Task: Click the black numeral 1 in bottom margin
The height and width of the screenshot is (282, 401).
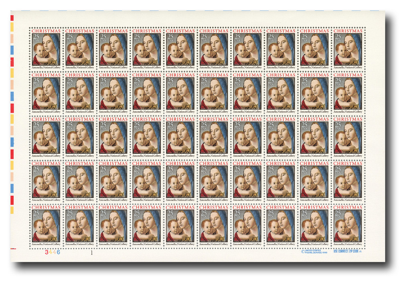Action: (91, 253)
